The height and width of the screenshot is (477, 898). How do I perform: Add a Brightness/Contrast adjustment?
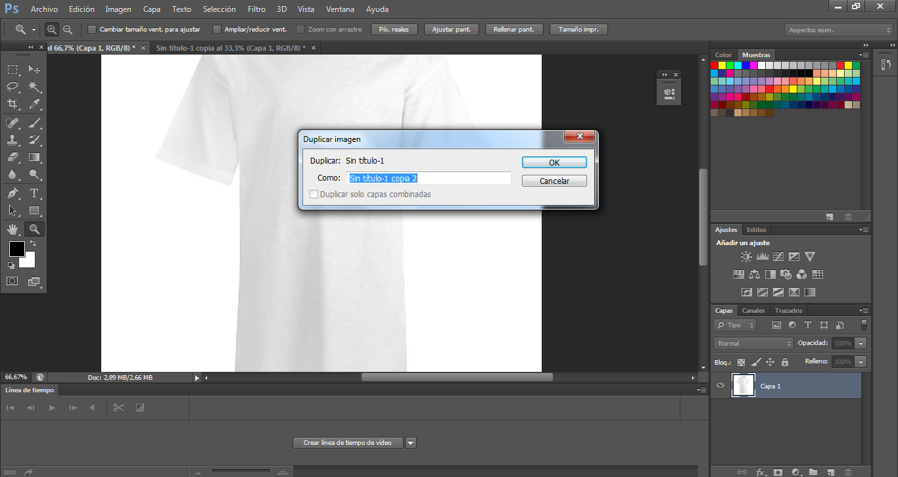coord(746,257)
